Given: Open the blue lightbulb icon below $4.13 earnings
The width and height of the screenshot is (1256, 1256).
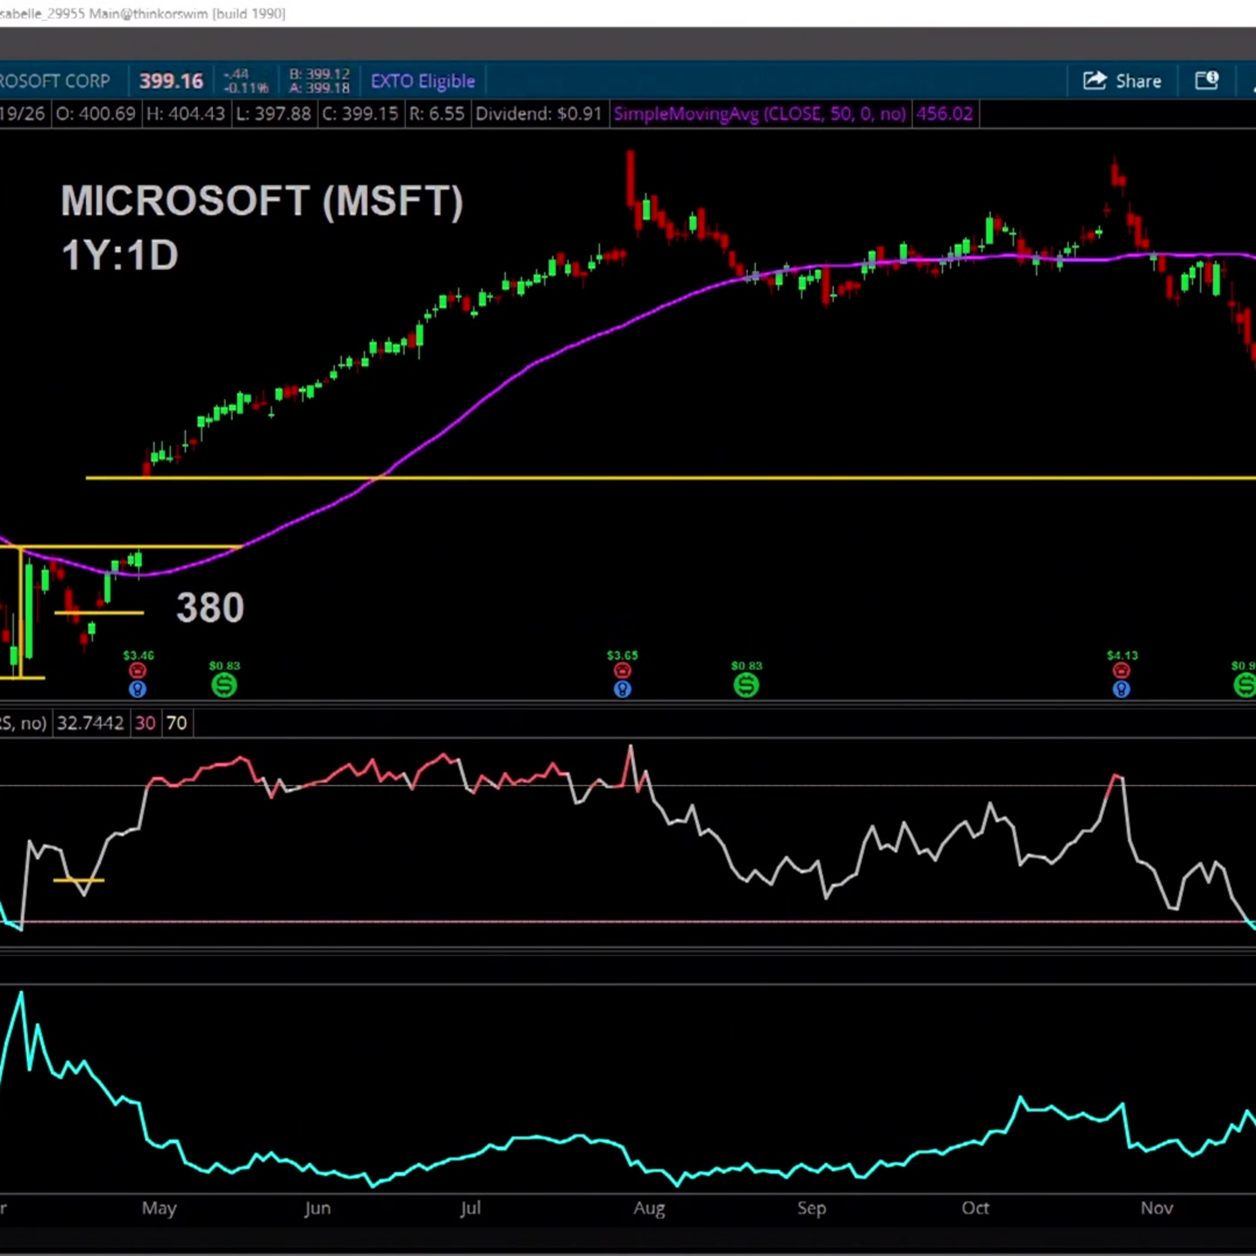Looking at the screenshot, I should [1121, 688].
